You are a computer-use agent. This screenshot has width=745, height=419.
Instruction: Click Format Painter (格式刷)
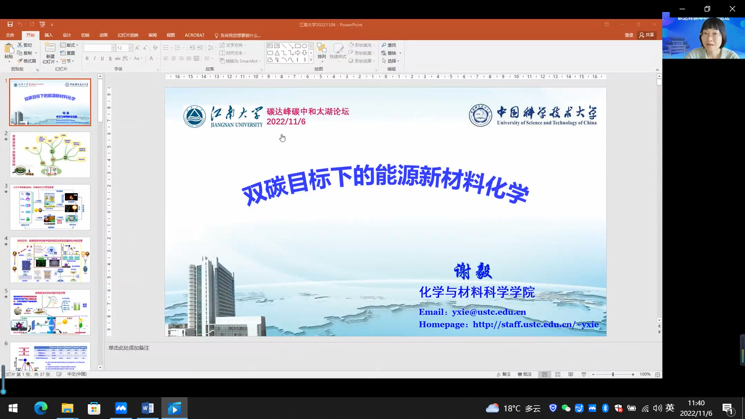pos(27,61)
